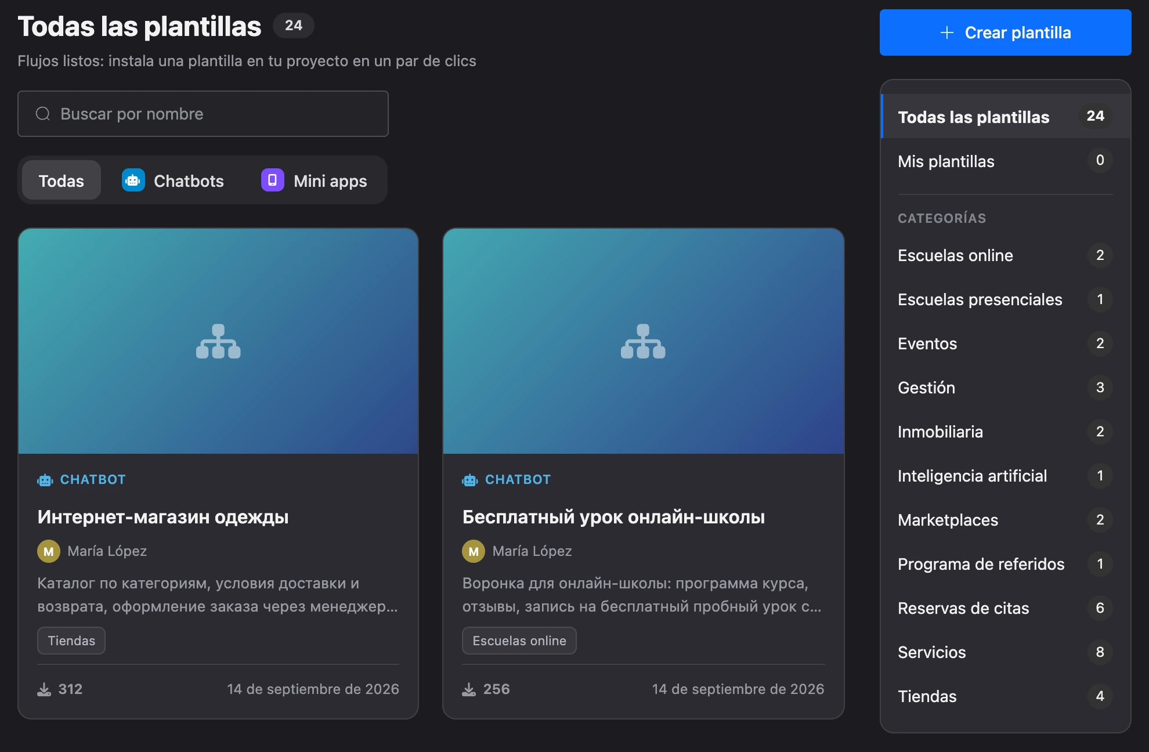Click the search magnifier icon
This screenshot has width=1149, height=752.
pos(43,114)
